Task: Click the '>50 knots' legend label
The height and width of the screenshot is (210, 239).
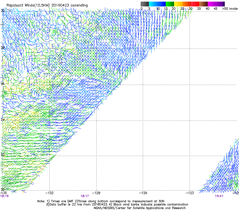Action: 230,9
